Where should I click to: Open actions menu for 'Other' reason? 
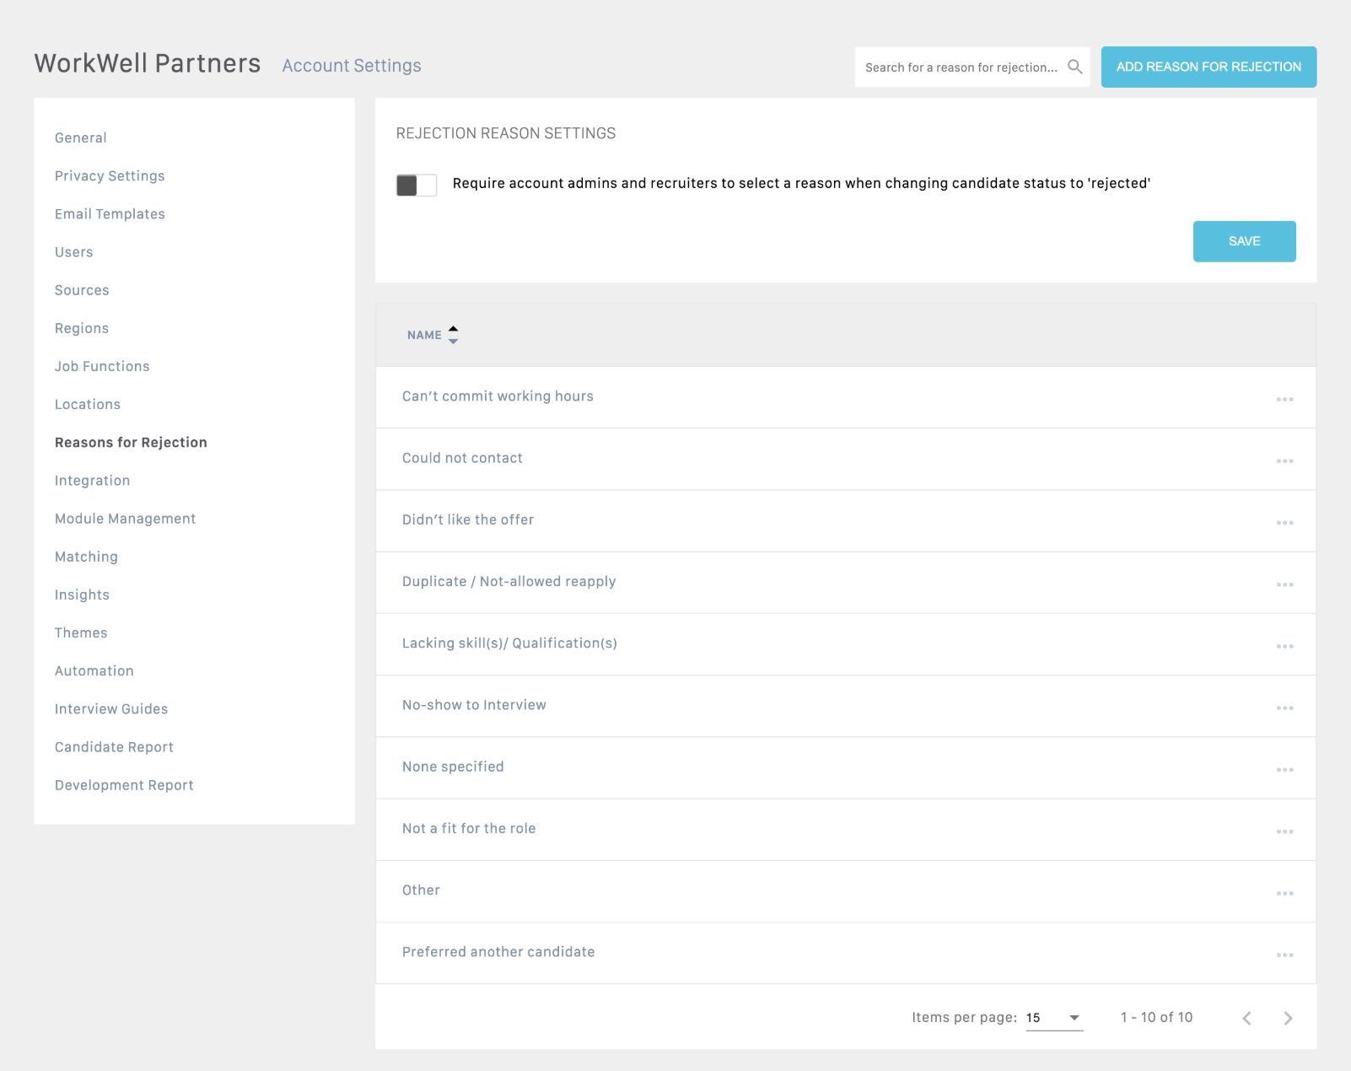point(1284,893)
